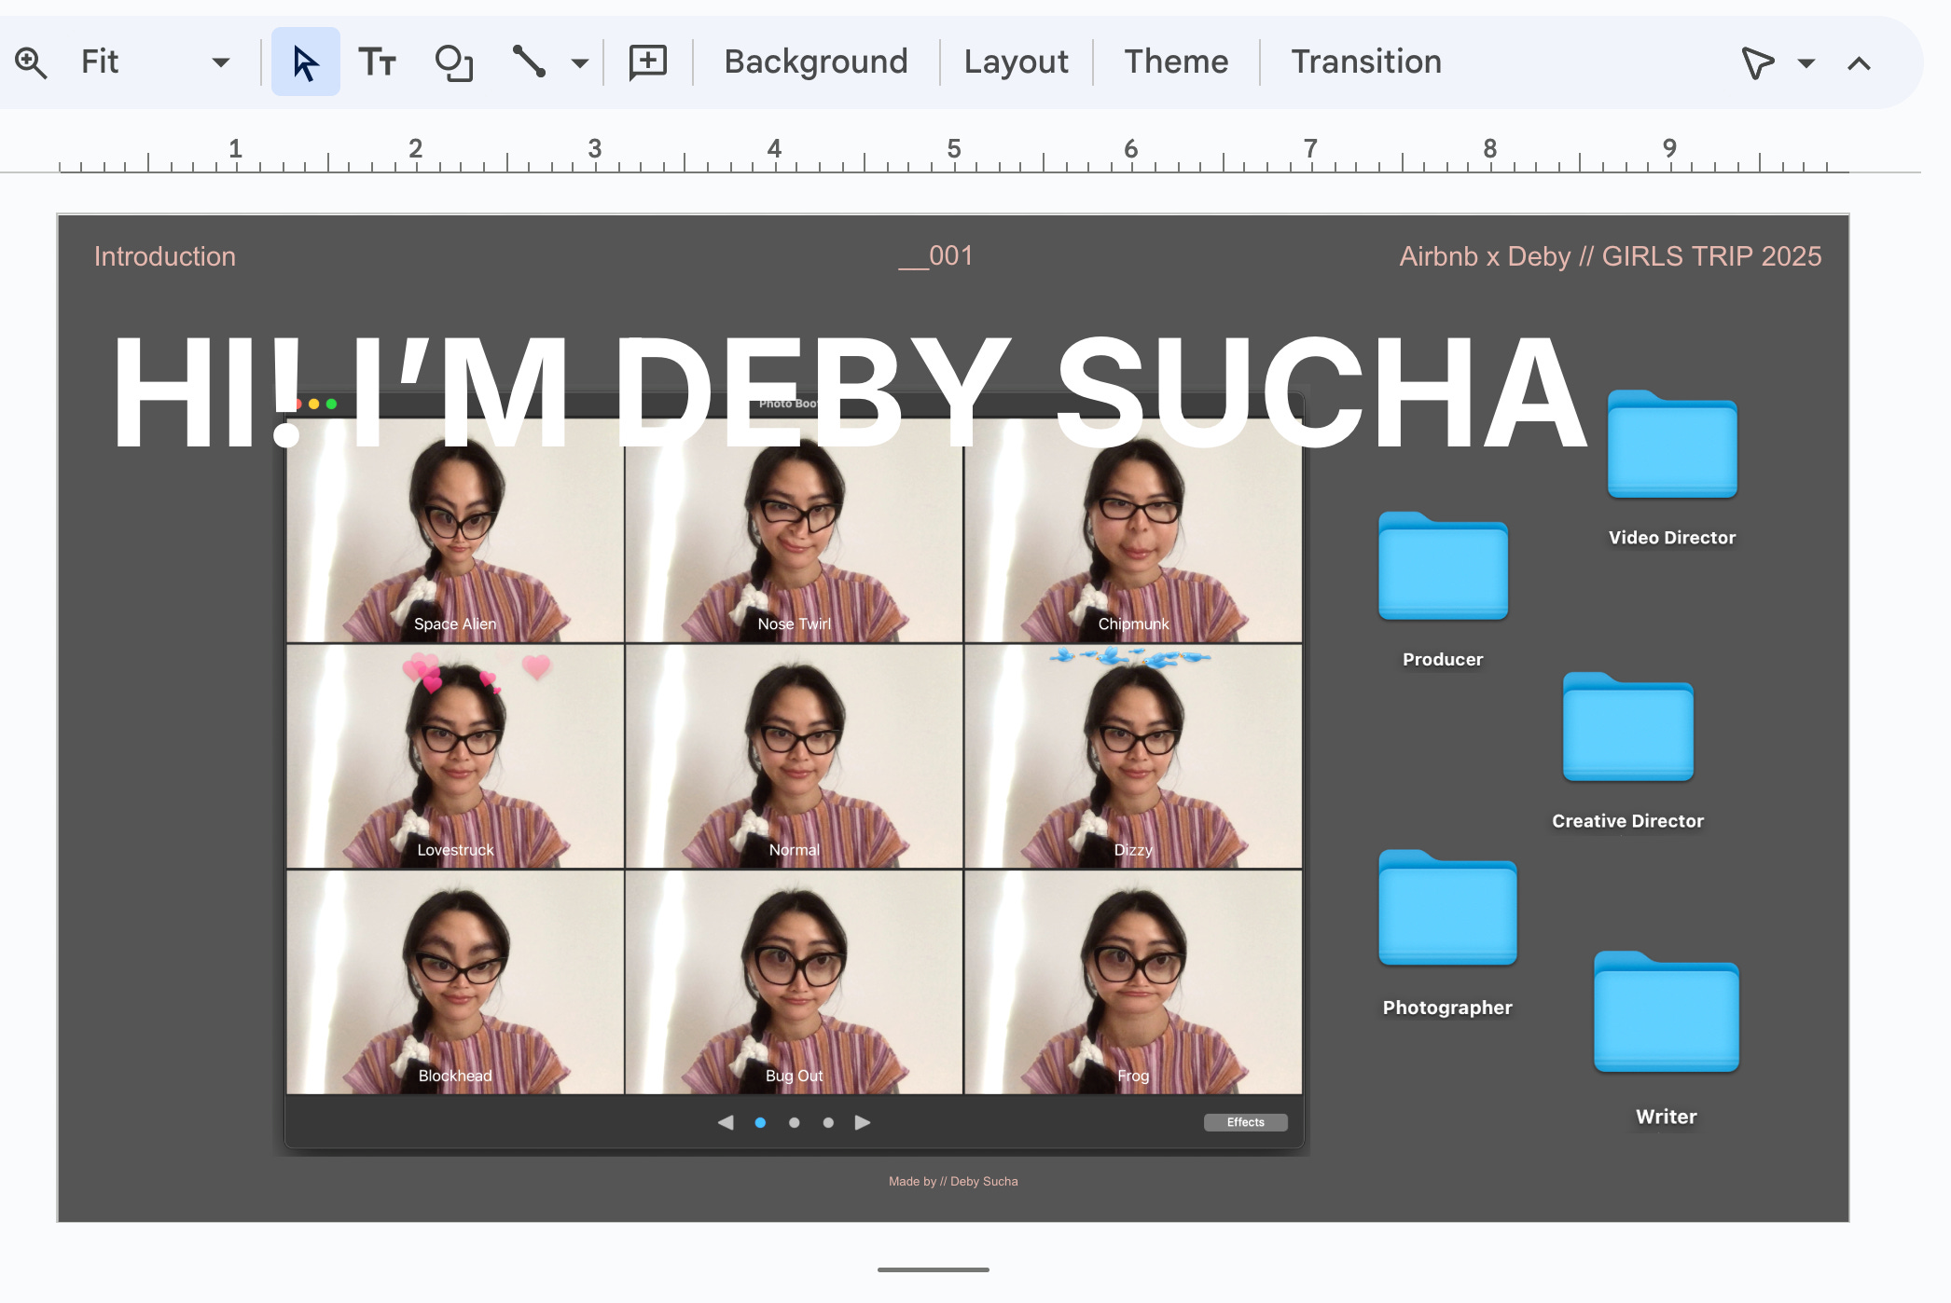The image size is (1951, 1303).
Task: Select the Creative Director folder icon
Action: [1627, 727]
